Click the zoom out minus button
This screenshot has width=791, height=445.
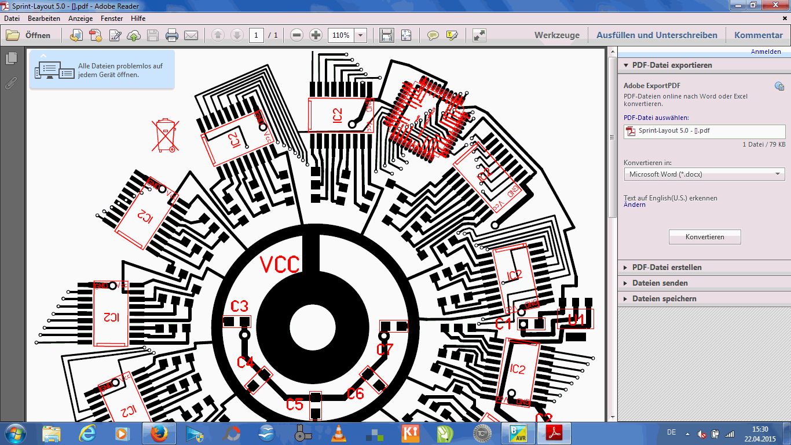point(297,35)
